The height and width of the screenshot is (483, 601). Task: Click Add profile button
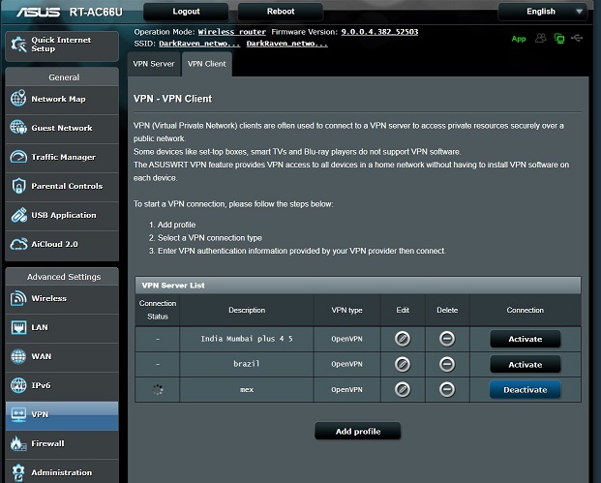(x=358, y=432)
